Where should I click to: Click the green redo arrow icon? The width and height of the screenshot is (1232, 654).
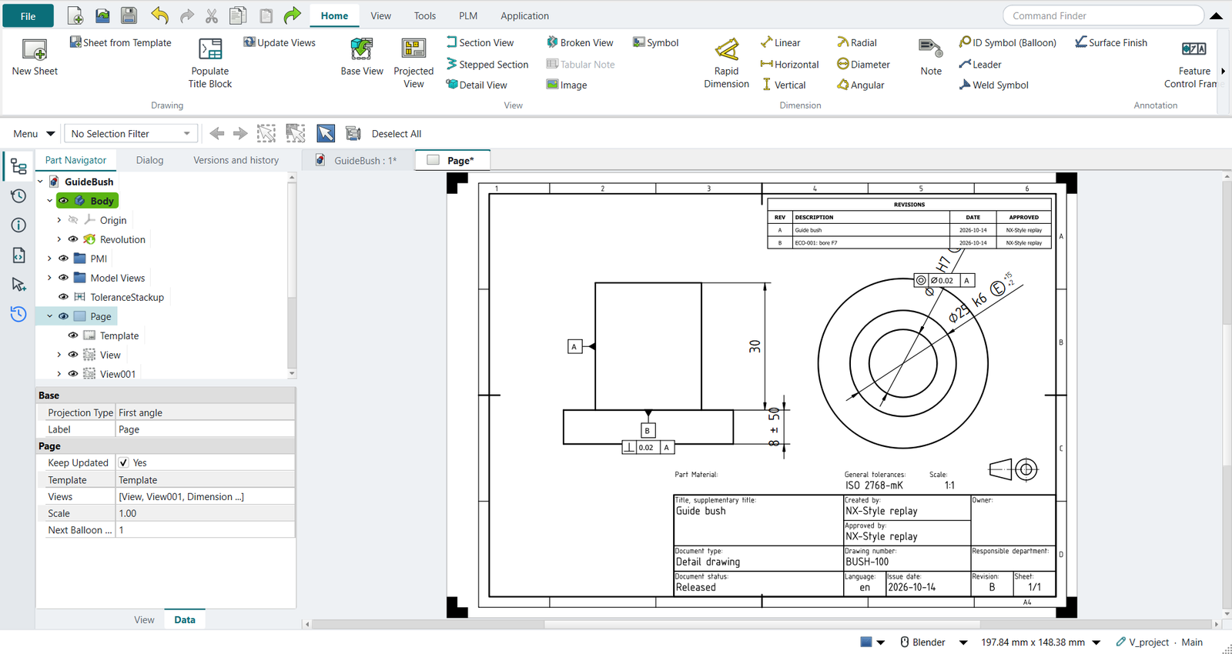pyautogui.click(x=292, y=15)
